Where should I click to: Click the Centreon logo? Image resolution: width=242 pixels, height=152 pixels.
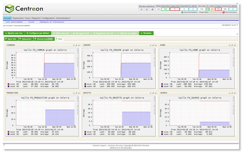coord(24,8)
